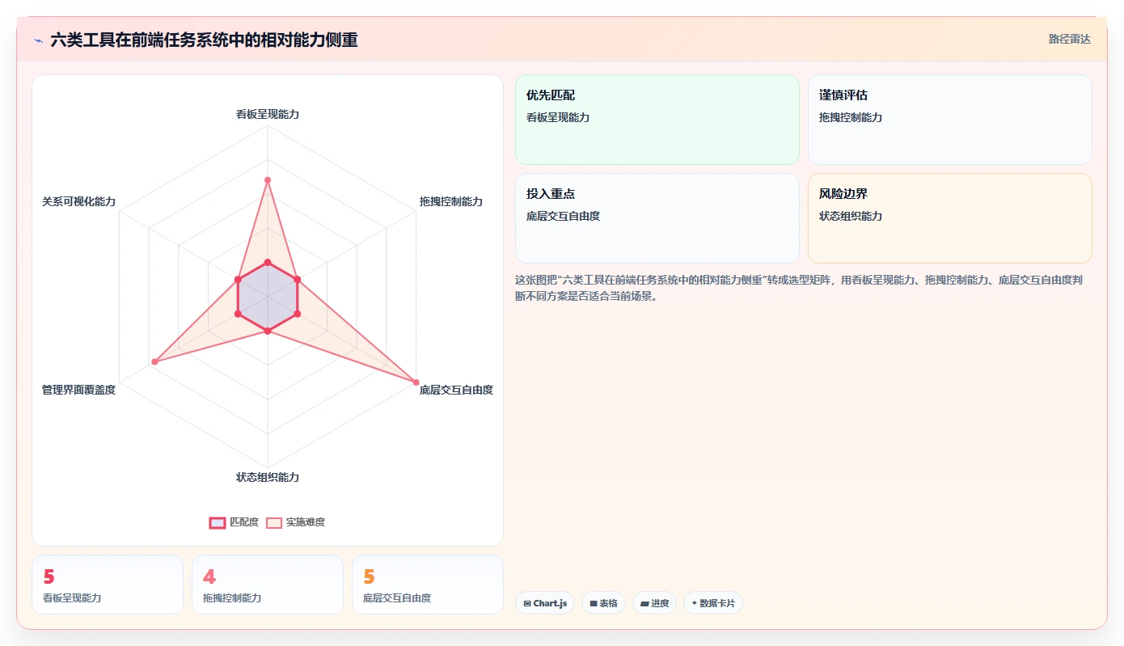The width and height of the screenshot is (1124, 646).
Task: Click 底层交互自由度 text inside the 投入重点 card
Action: pos(563,216)
